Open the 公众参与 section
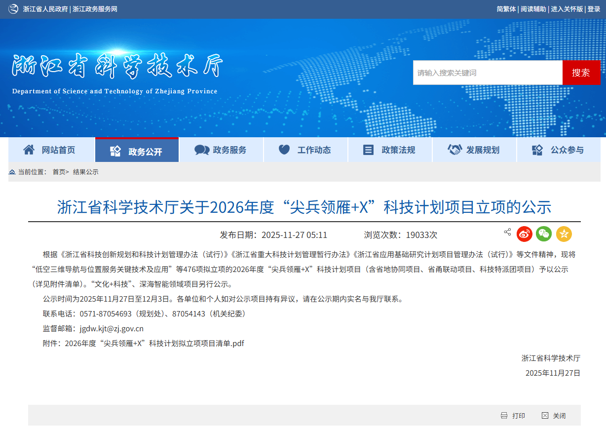 [559, 150]
